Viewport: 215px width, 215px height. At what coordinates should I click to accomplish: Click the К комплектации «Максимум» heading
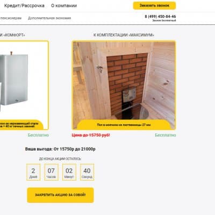pyautogui.click(x=124, y=35)
